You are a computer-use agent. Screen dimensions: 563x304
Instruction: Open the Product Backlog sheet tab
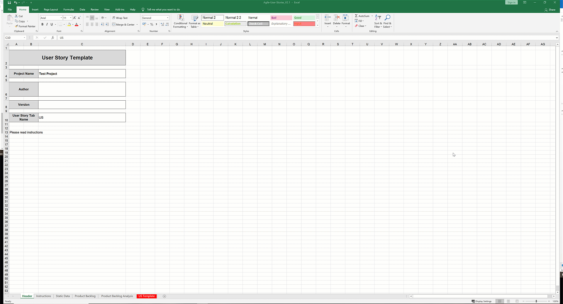tap(85, 296)
